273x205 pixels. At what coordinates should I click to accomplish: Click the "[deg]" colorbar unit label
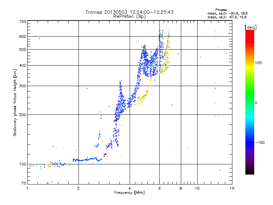click(x=250, y=27)
